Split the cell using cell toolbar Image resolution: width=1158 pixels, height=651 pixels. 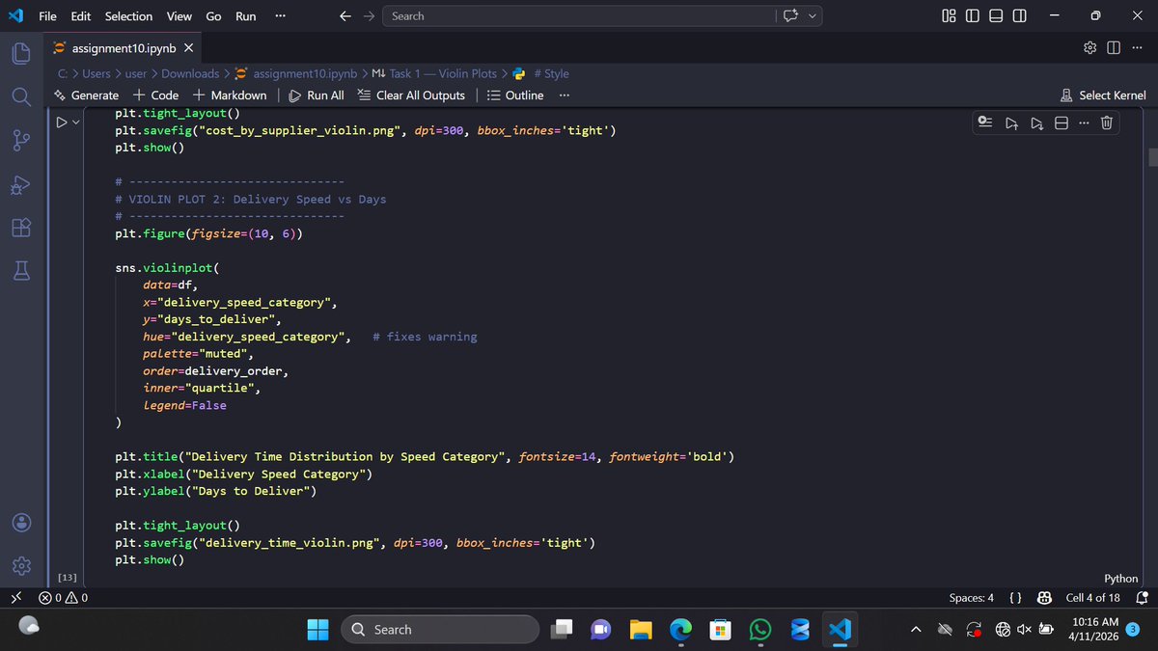pyautogui.click(x=1060, y=122)
